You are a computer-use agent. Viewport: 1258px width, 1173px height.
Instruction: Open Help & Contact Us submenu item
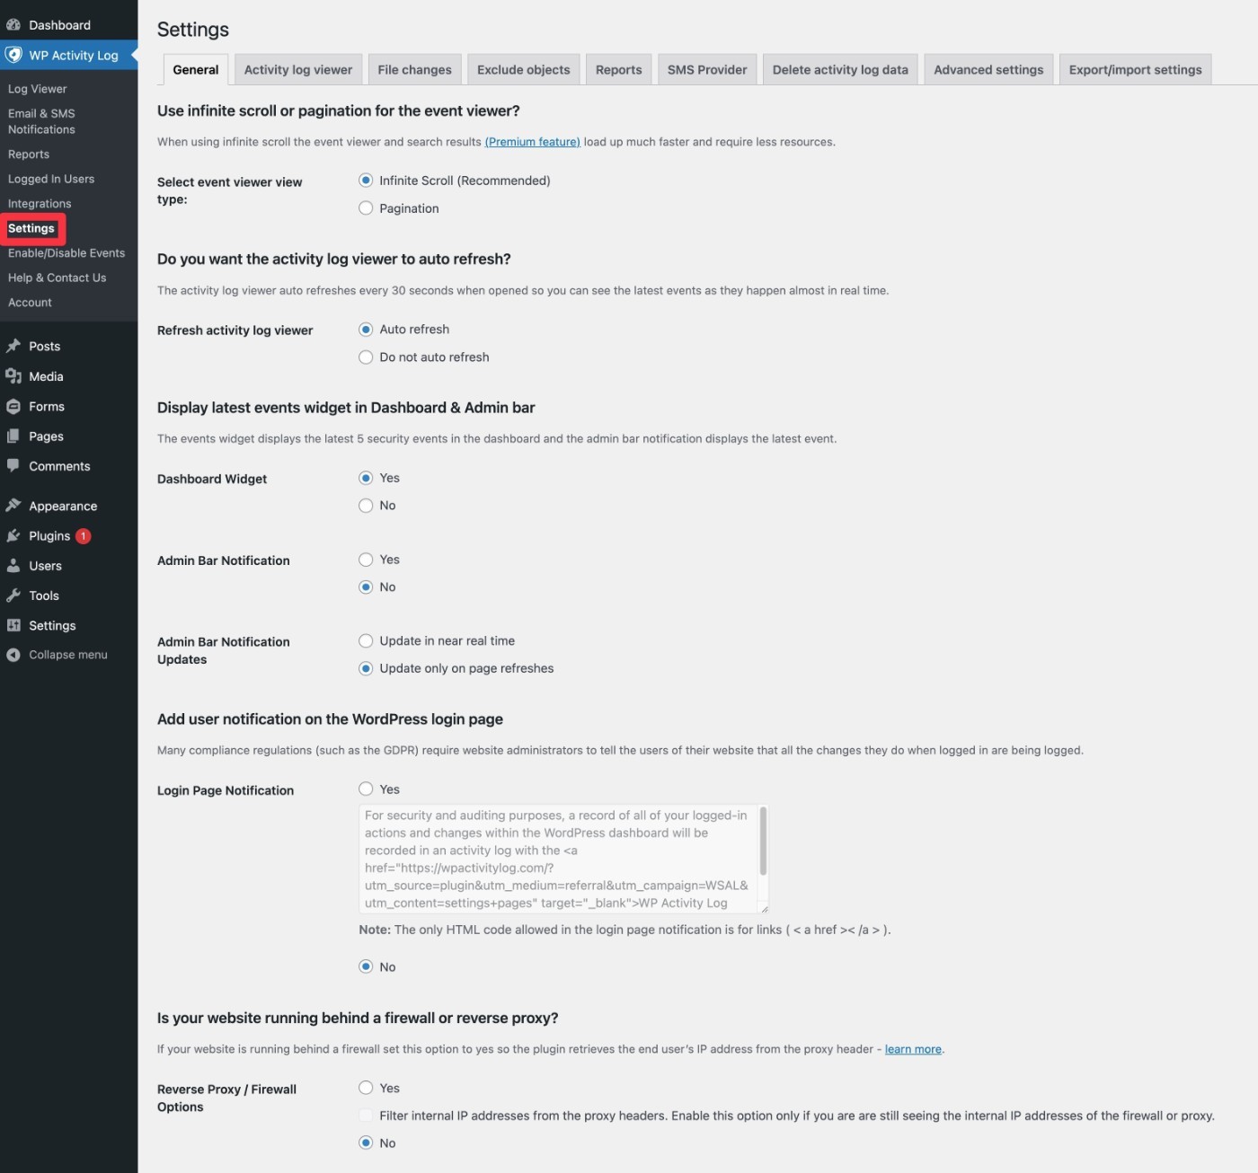click(58, 278)
